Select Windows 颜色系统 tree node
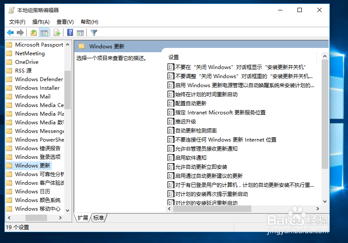The image size is (348, 243). click(38, 200)
